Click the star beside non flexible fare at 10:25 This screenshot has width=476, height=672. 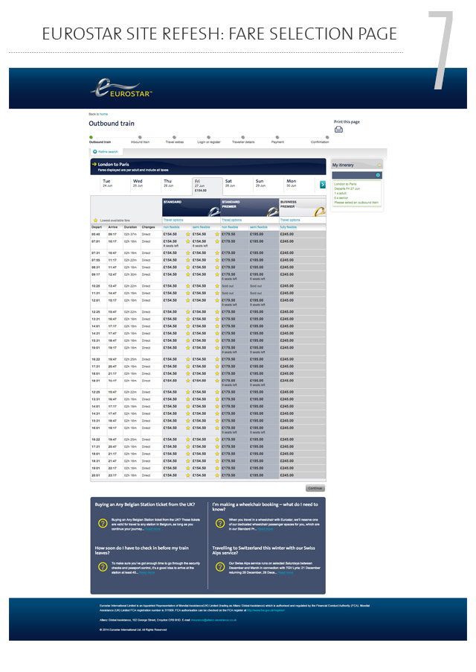point(187,286)
